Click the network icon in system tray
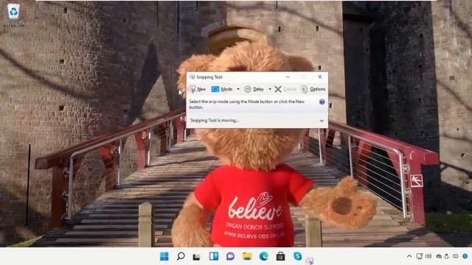The width and height of the screenshot is (472, 265). 420,256
